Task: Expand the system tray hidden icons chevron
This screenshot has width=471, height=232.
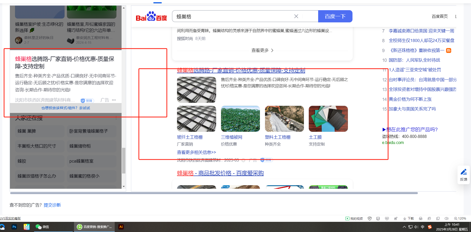Action: point(404,227)
